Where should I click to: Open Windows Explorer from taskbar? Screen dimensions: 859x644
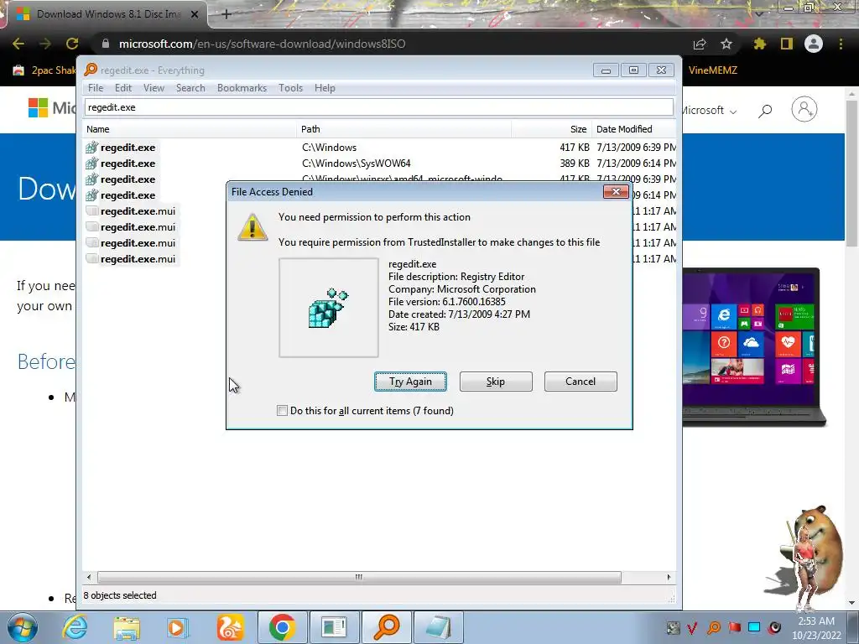pos(127,627)
